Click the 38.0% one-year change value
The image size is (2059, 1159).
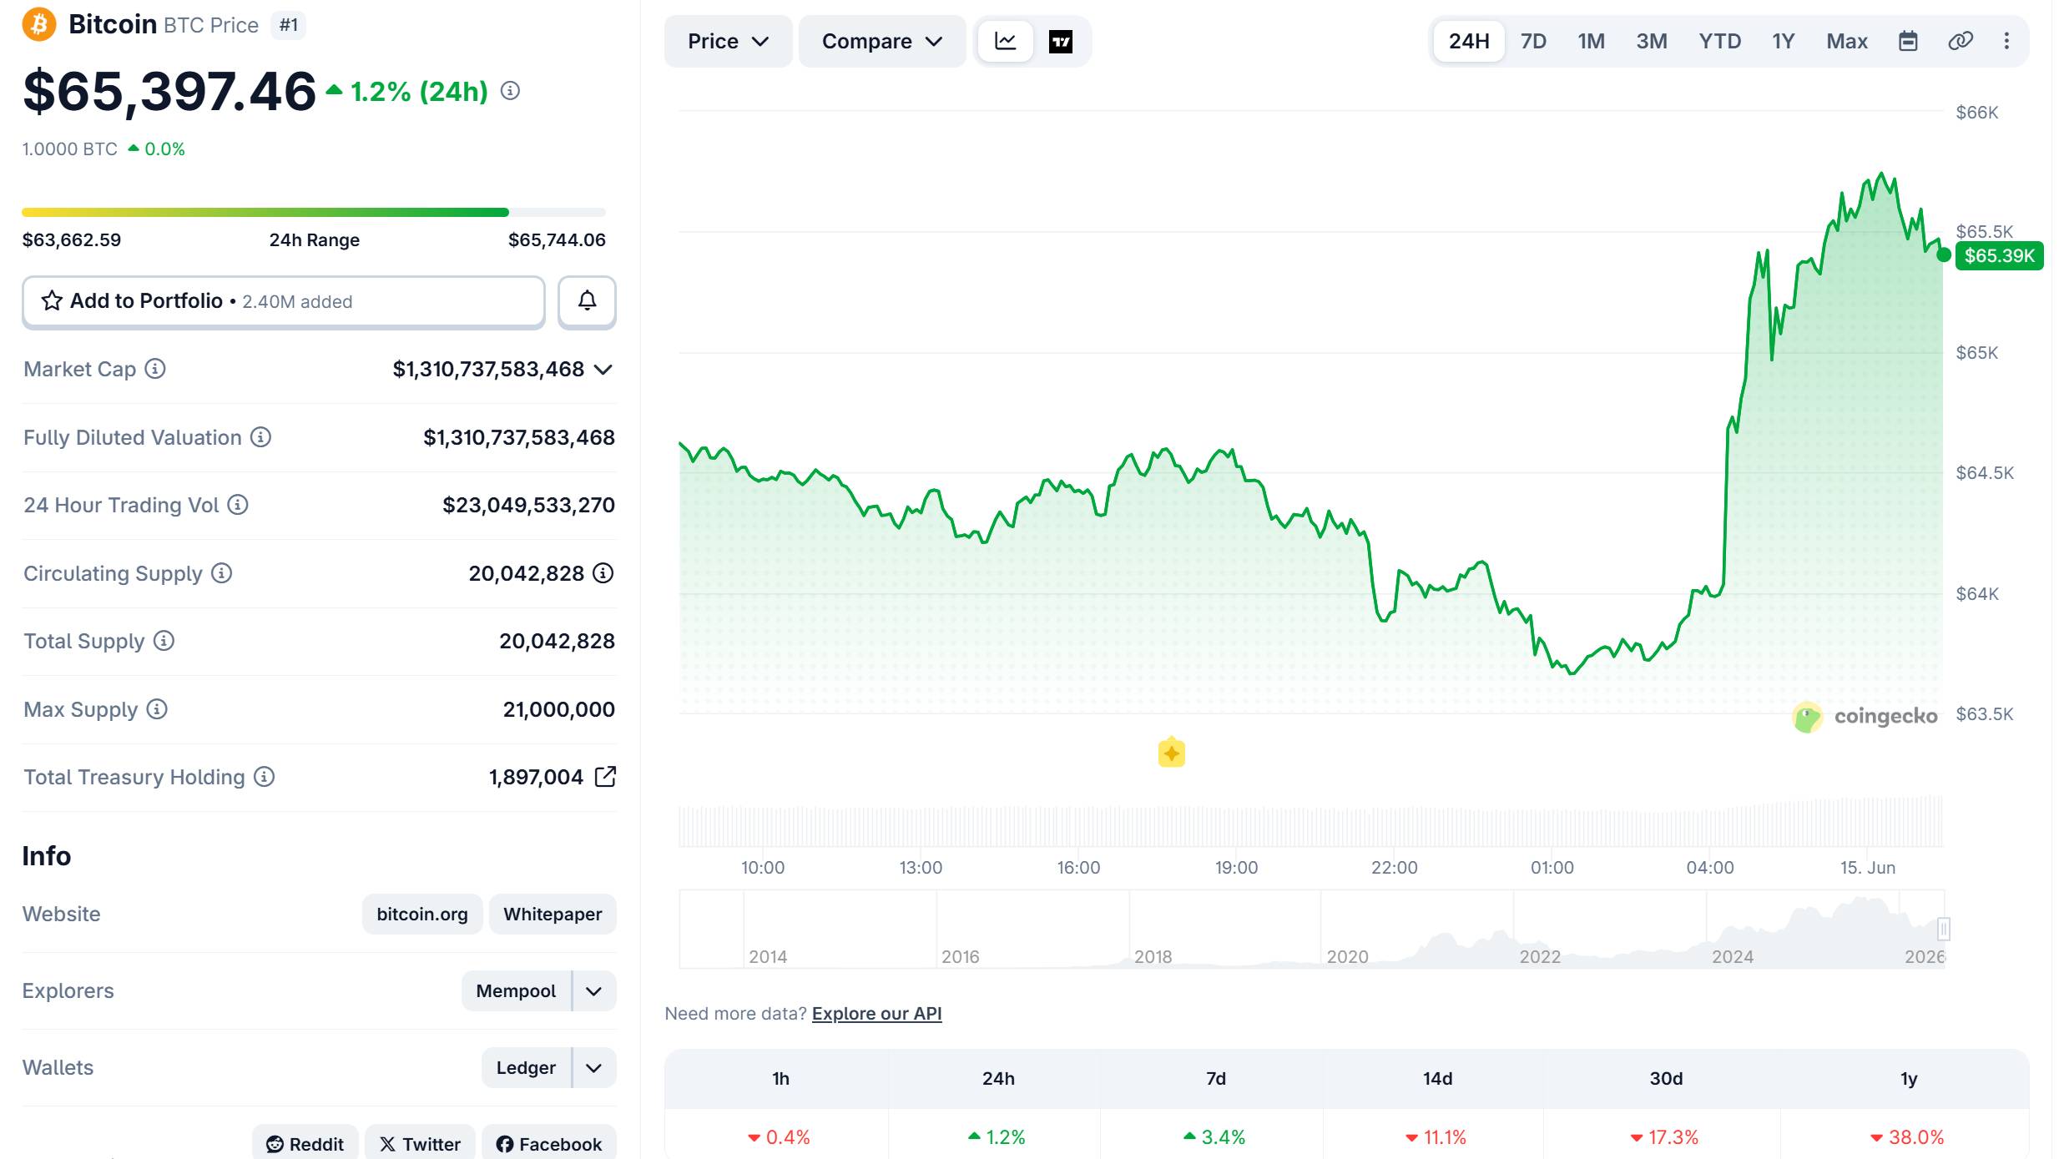[1915, 1137]
